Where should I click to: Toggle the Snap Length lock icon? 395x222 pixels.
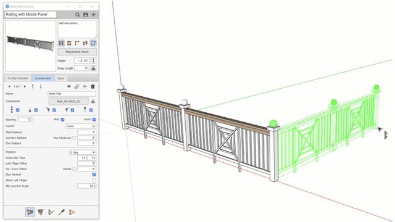(93, 68)
